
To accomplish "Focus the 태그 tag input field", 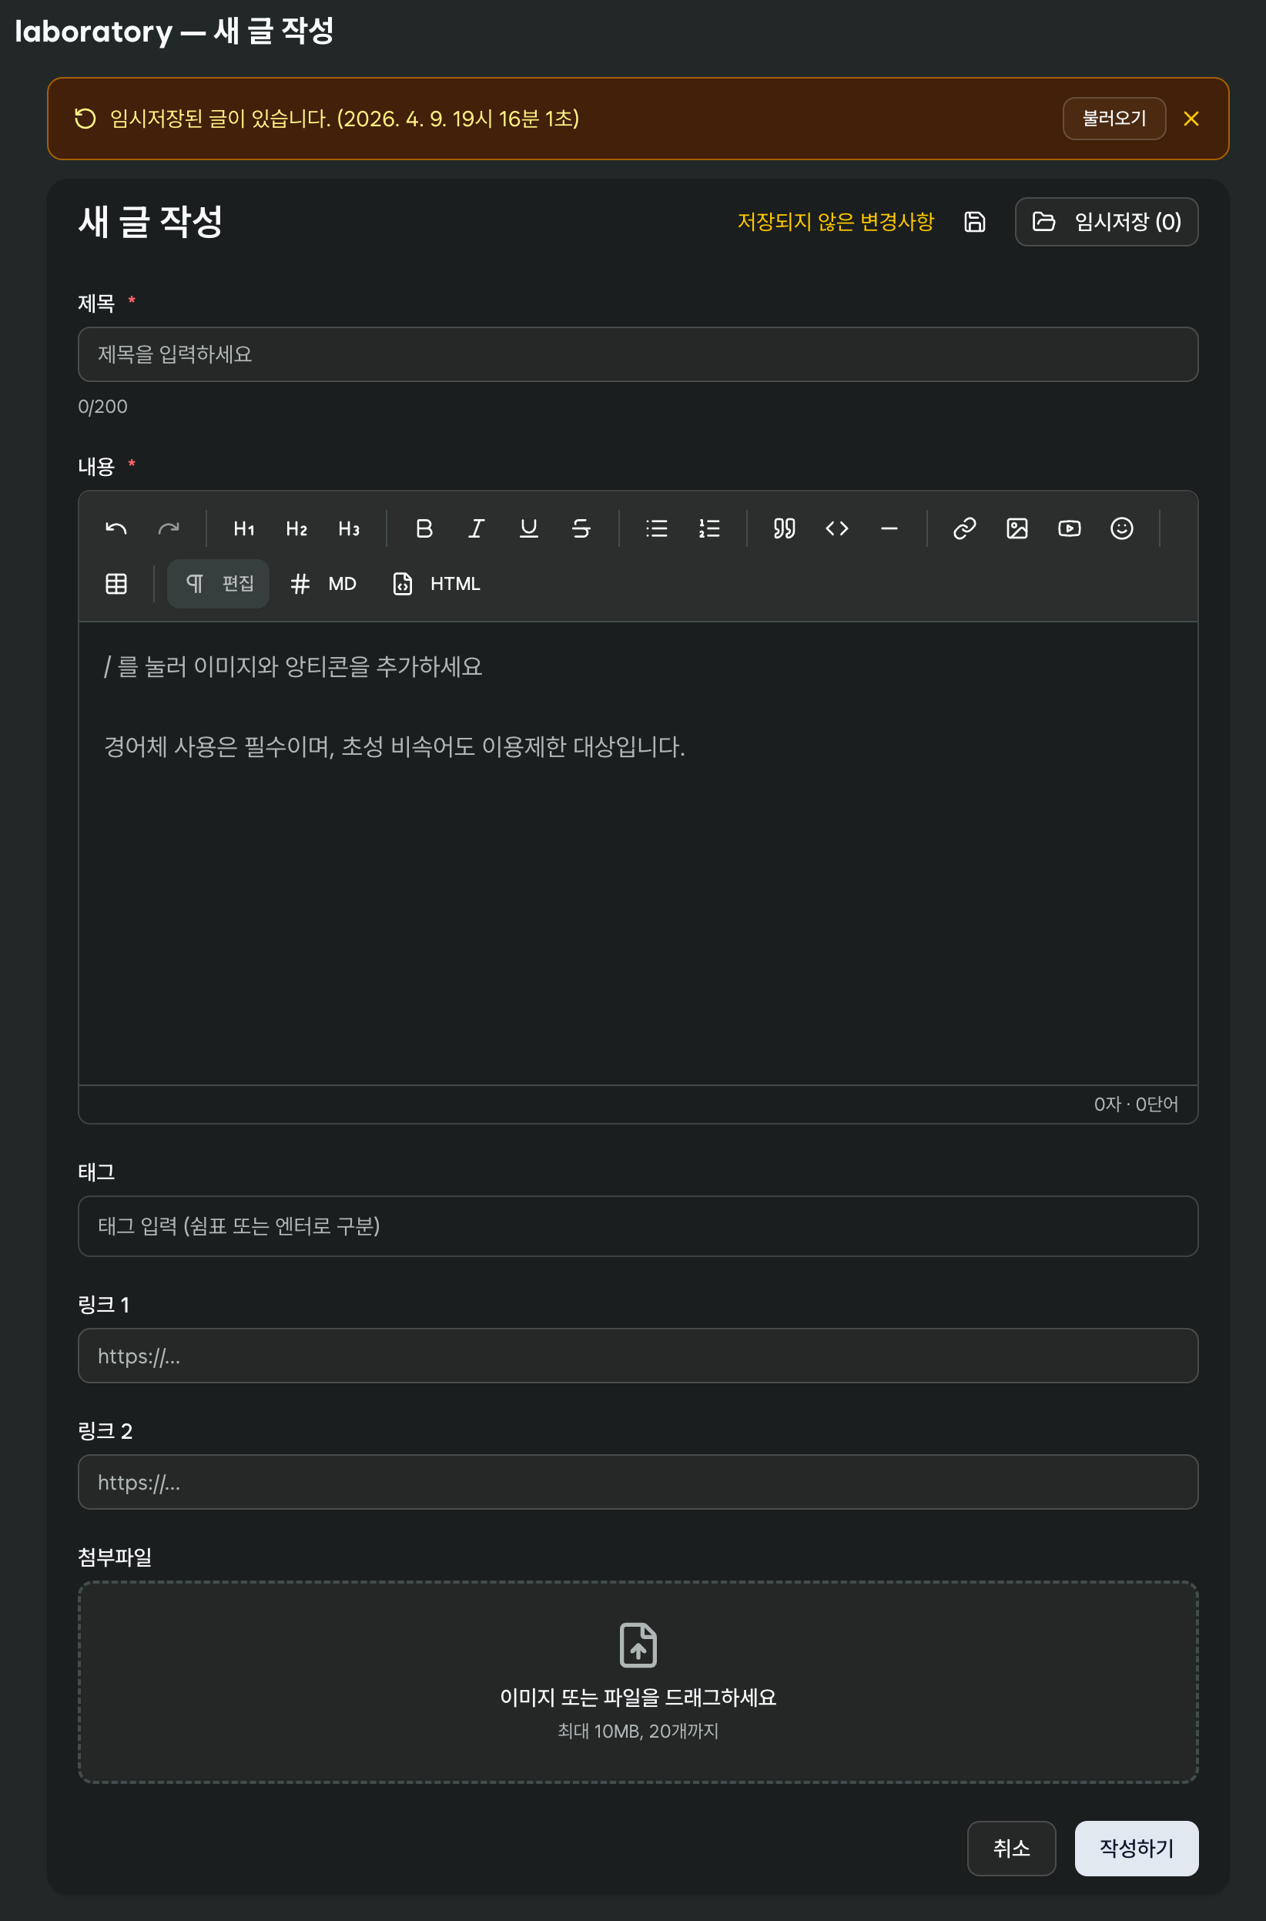I will click(x=638, y=1225).
